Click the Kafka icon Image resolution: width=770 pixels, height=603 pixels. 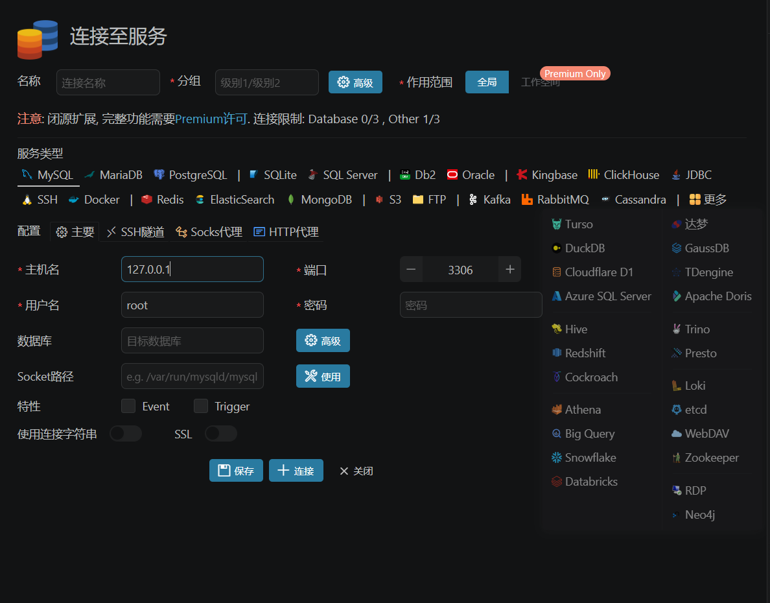click(473, 200)
